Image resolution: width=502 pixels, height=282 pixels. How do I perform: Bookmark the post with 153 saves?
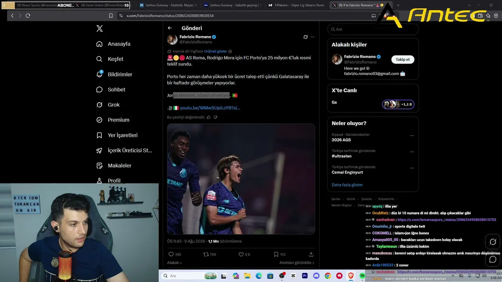pos(276,254)
